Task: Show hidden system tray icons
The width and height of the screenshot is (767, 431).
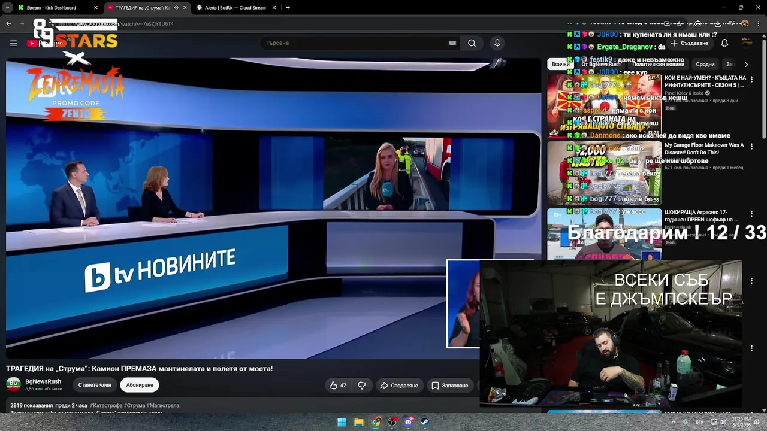Action: (672, 422)
